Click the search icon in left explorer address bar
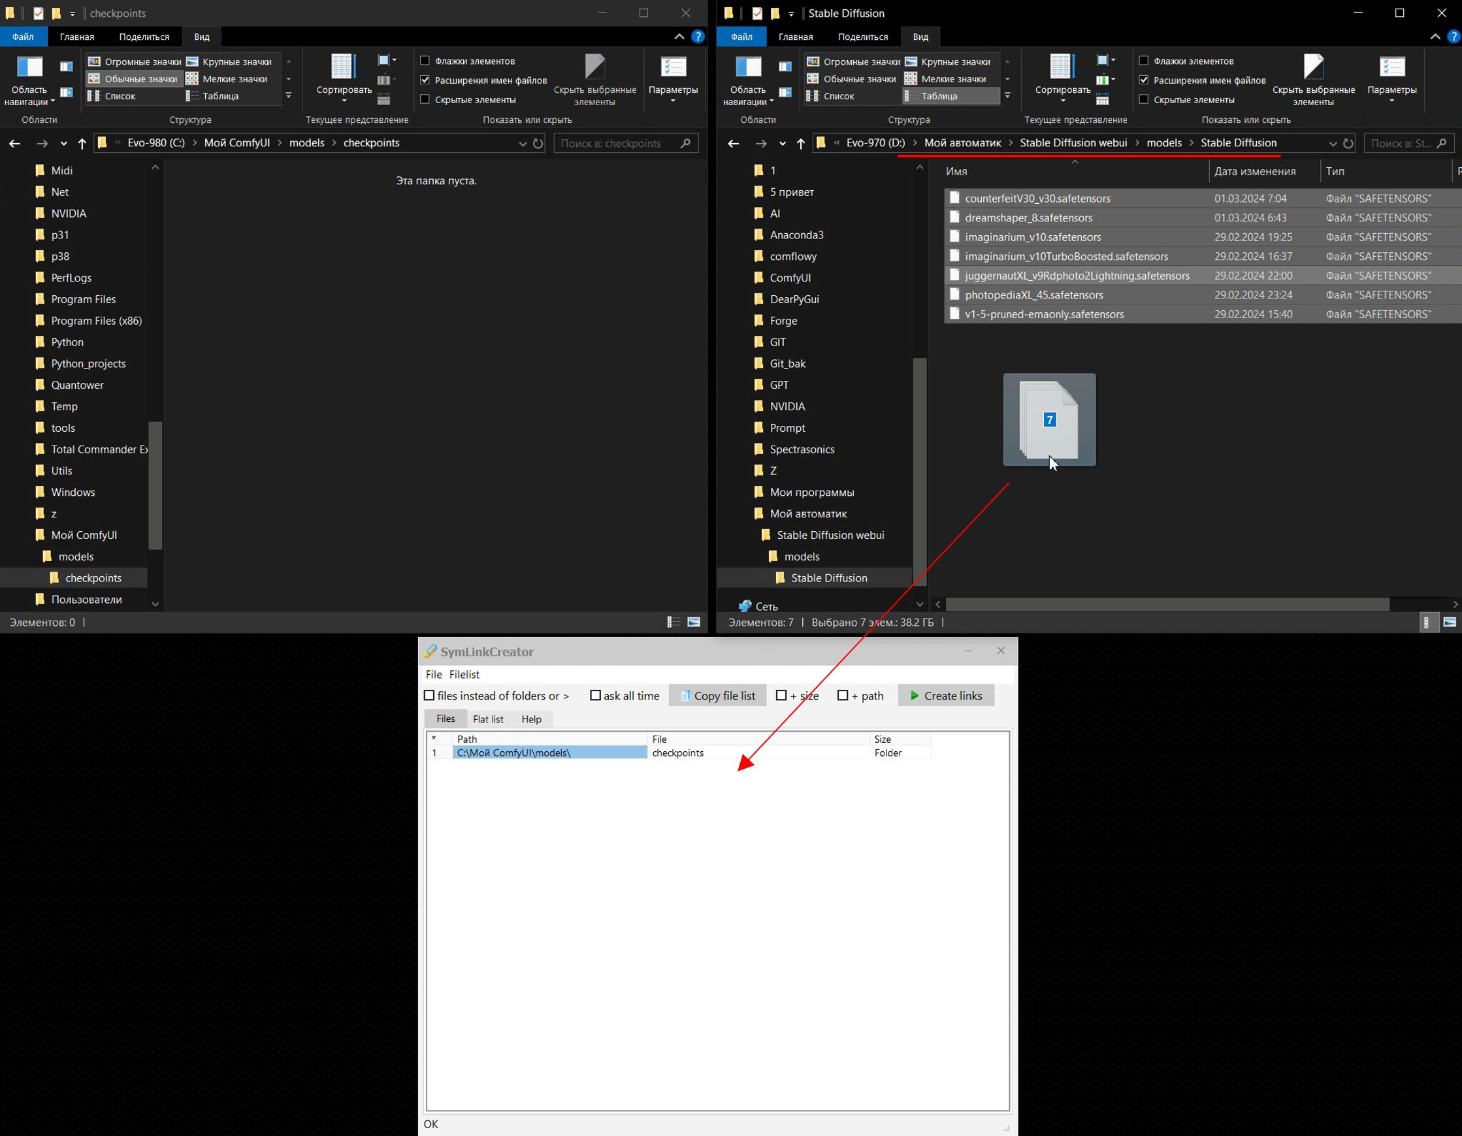1462x1136 pixels. [x=689, y=142]
